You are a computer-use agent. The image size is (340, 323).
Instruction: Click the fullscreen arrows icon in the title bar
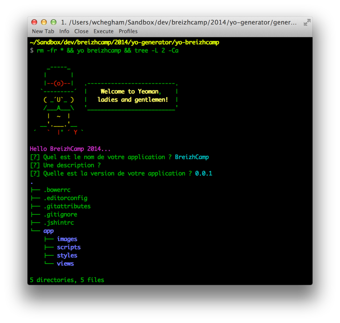click(307, 22)
